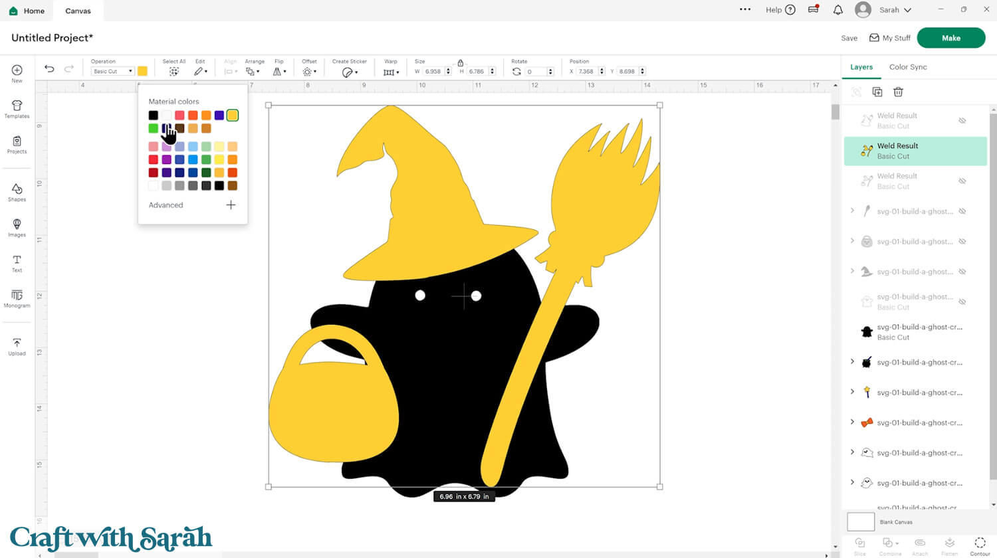
Task: Open the Shapes tool in sidebar
Action: point(17,192)
